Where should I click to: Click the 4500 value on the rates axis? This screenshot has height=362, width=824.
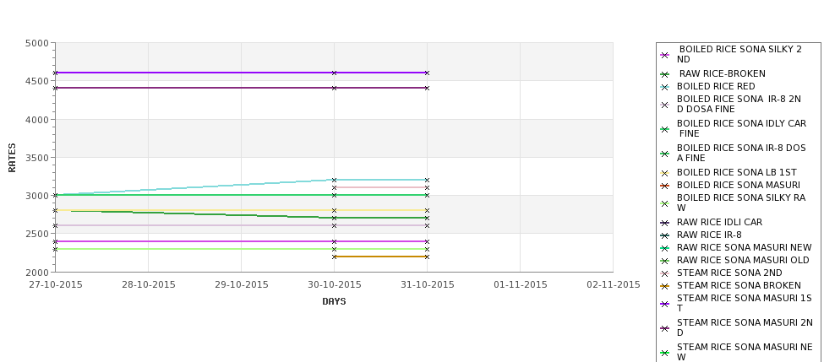[x=36, y=81]
